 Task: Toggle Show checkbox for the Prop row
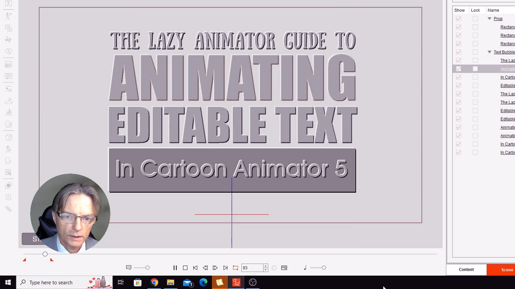point(459,19)
